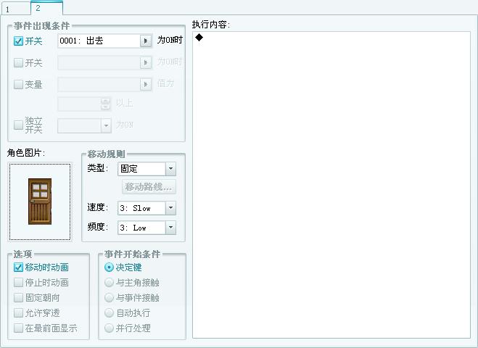Viewport: 478px width, 348px height.
Task: Uncheck the first 开关 condition checkbox
Action: tap(18, 41)
